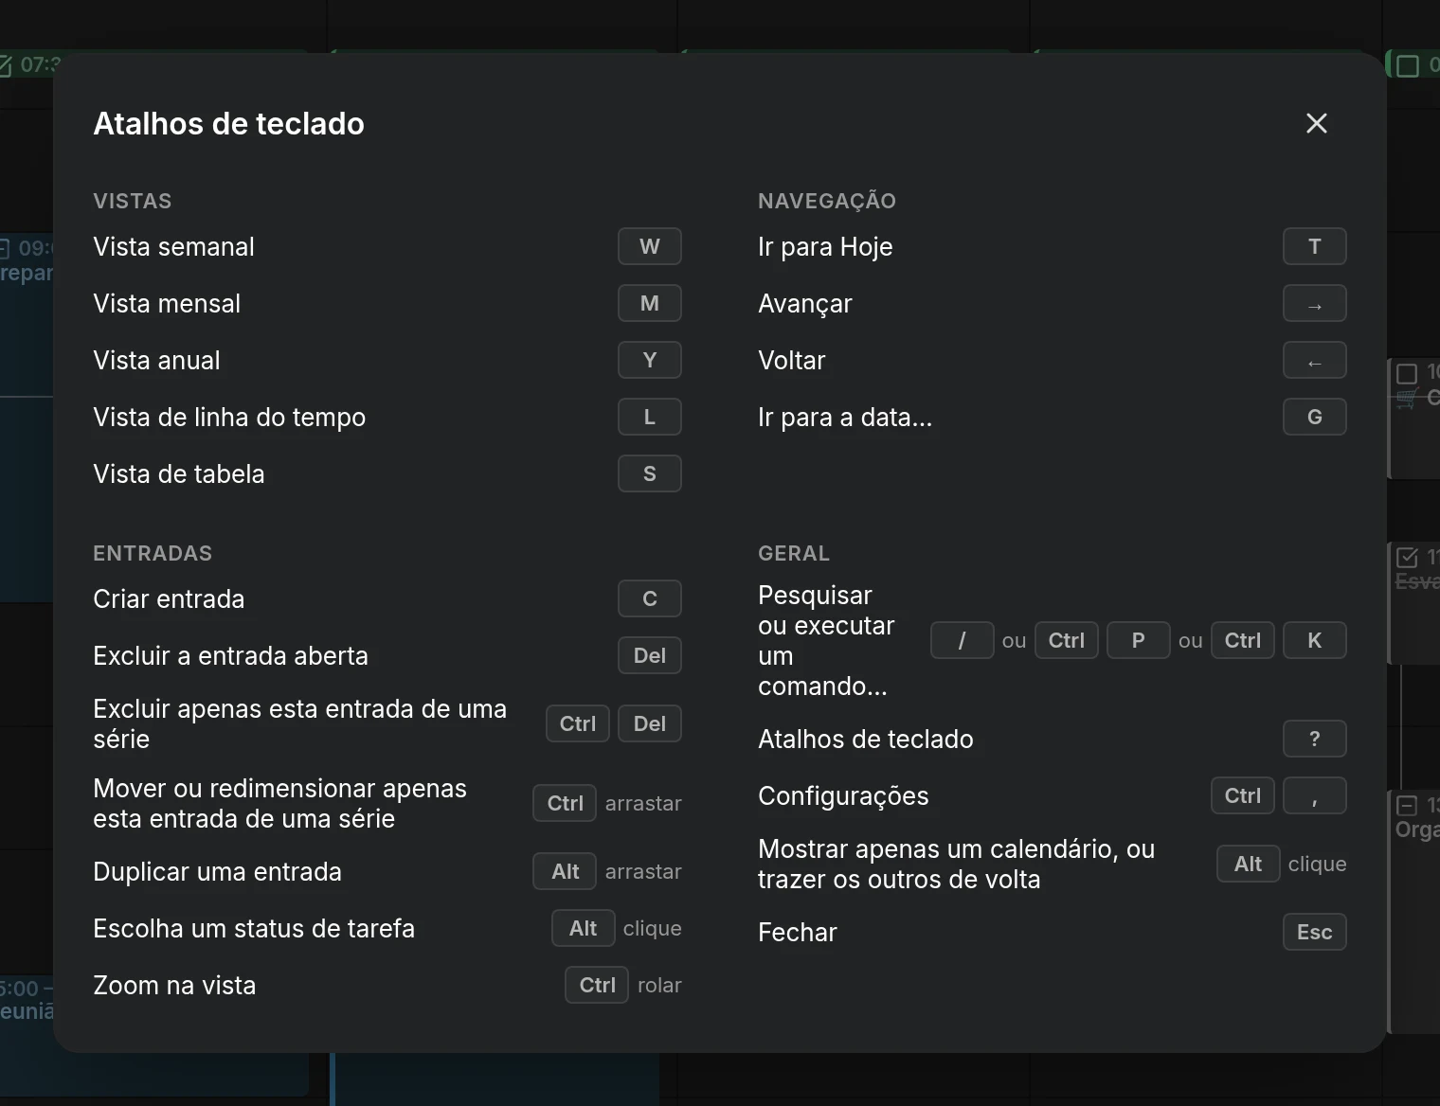Click the question mark key badge
The image size is (1440, 1106).
[x=1315, y=739]
